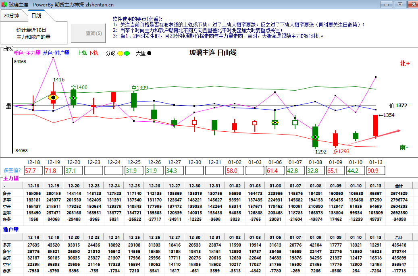Click the 1416 price label on chart
Viewport: 418px width, 276px height.
coord(59,80)
